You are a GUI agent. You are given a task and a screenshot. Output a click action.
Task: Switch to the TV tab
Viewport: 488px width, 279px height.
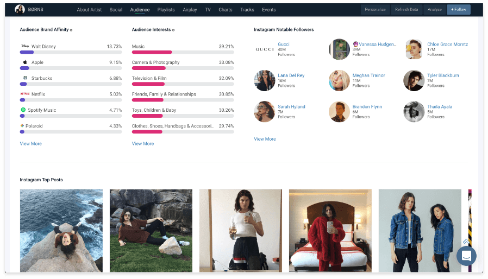208,10
